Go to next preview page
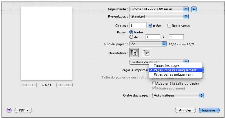This screenshot has width=225, height=118. [x=61, y=85]
